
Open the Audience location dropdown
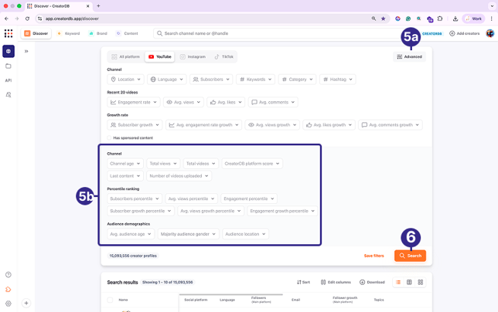pyautogui.click(x=245, y=234)
